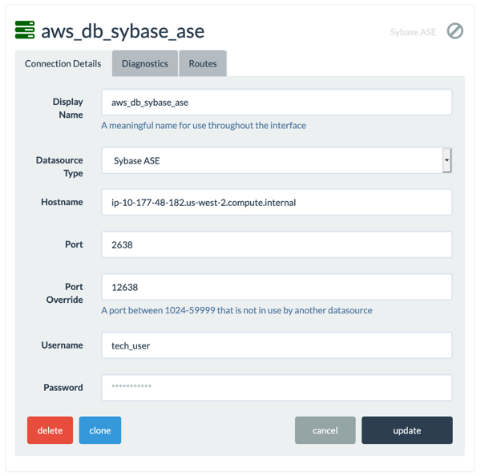Image resolution: width=481 pixels, height=476 pixels.
Task: Click the Username label
Action: [63, 345]
